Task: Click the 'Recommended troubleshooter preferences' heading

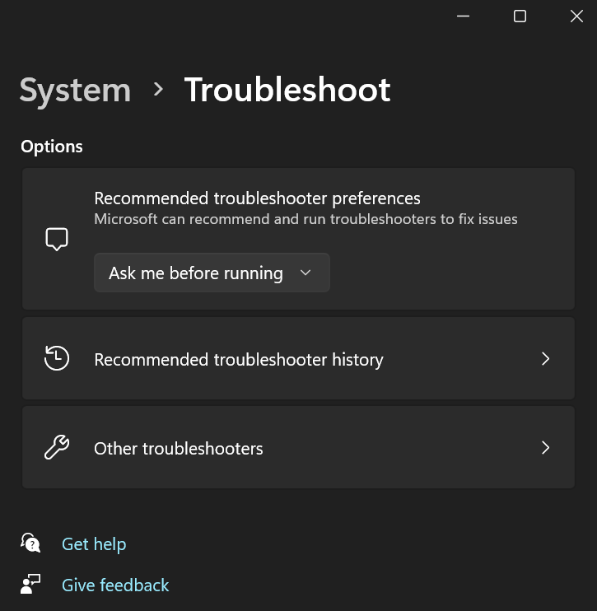Action: pos(257,198)
